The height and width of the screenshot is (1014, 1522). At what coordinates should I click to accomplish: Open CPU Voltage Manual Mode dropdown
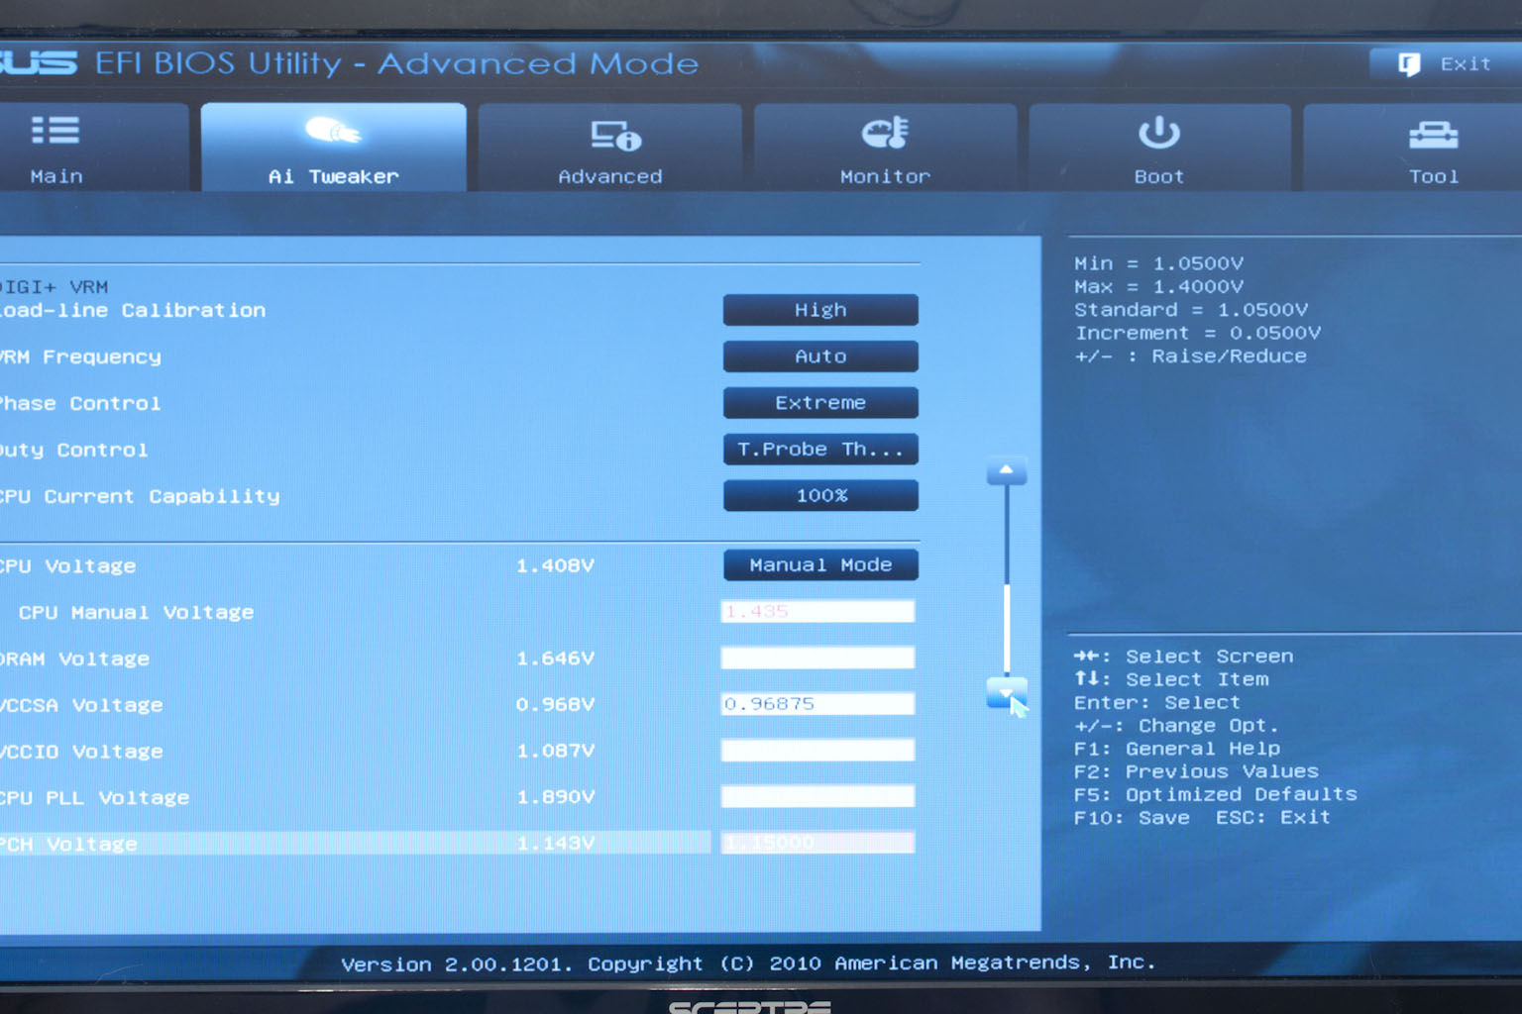pos(820,564)
